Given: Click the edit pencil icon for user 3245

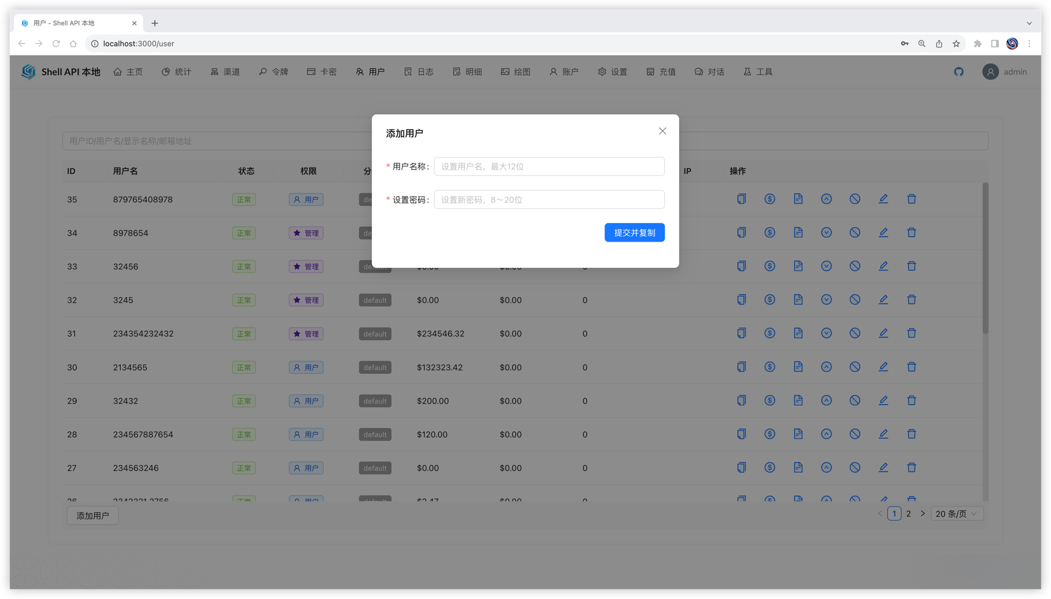Looking at the screenshot, I should click(x=883, y=299).
